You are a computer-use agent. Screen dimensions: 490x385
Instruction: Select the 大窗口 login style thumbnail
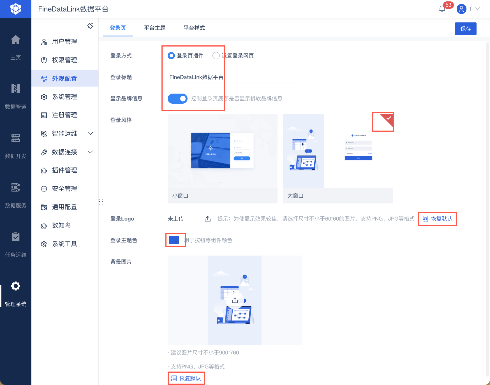point(338,159)
